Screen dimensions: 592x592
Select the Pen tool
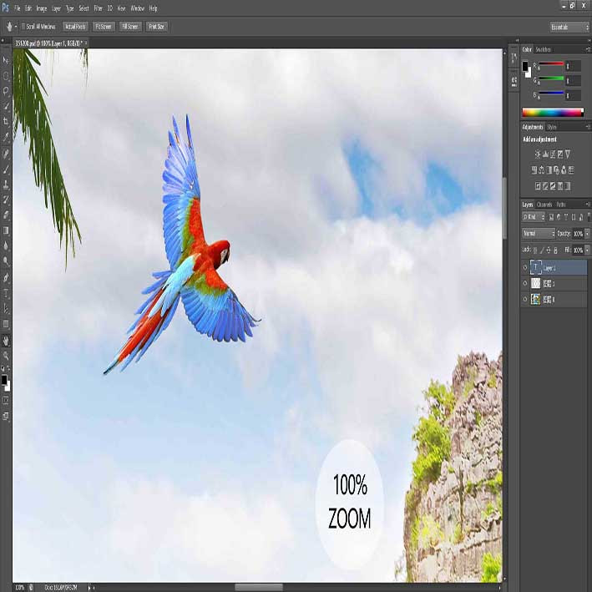(6, 278)
